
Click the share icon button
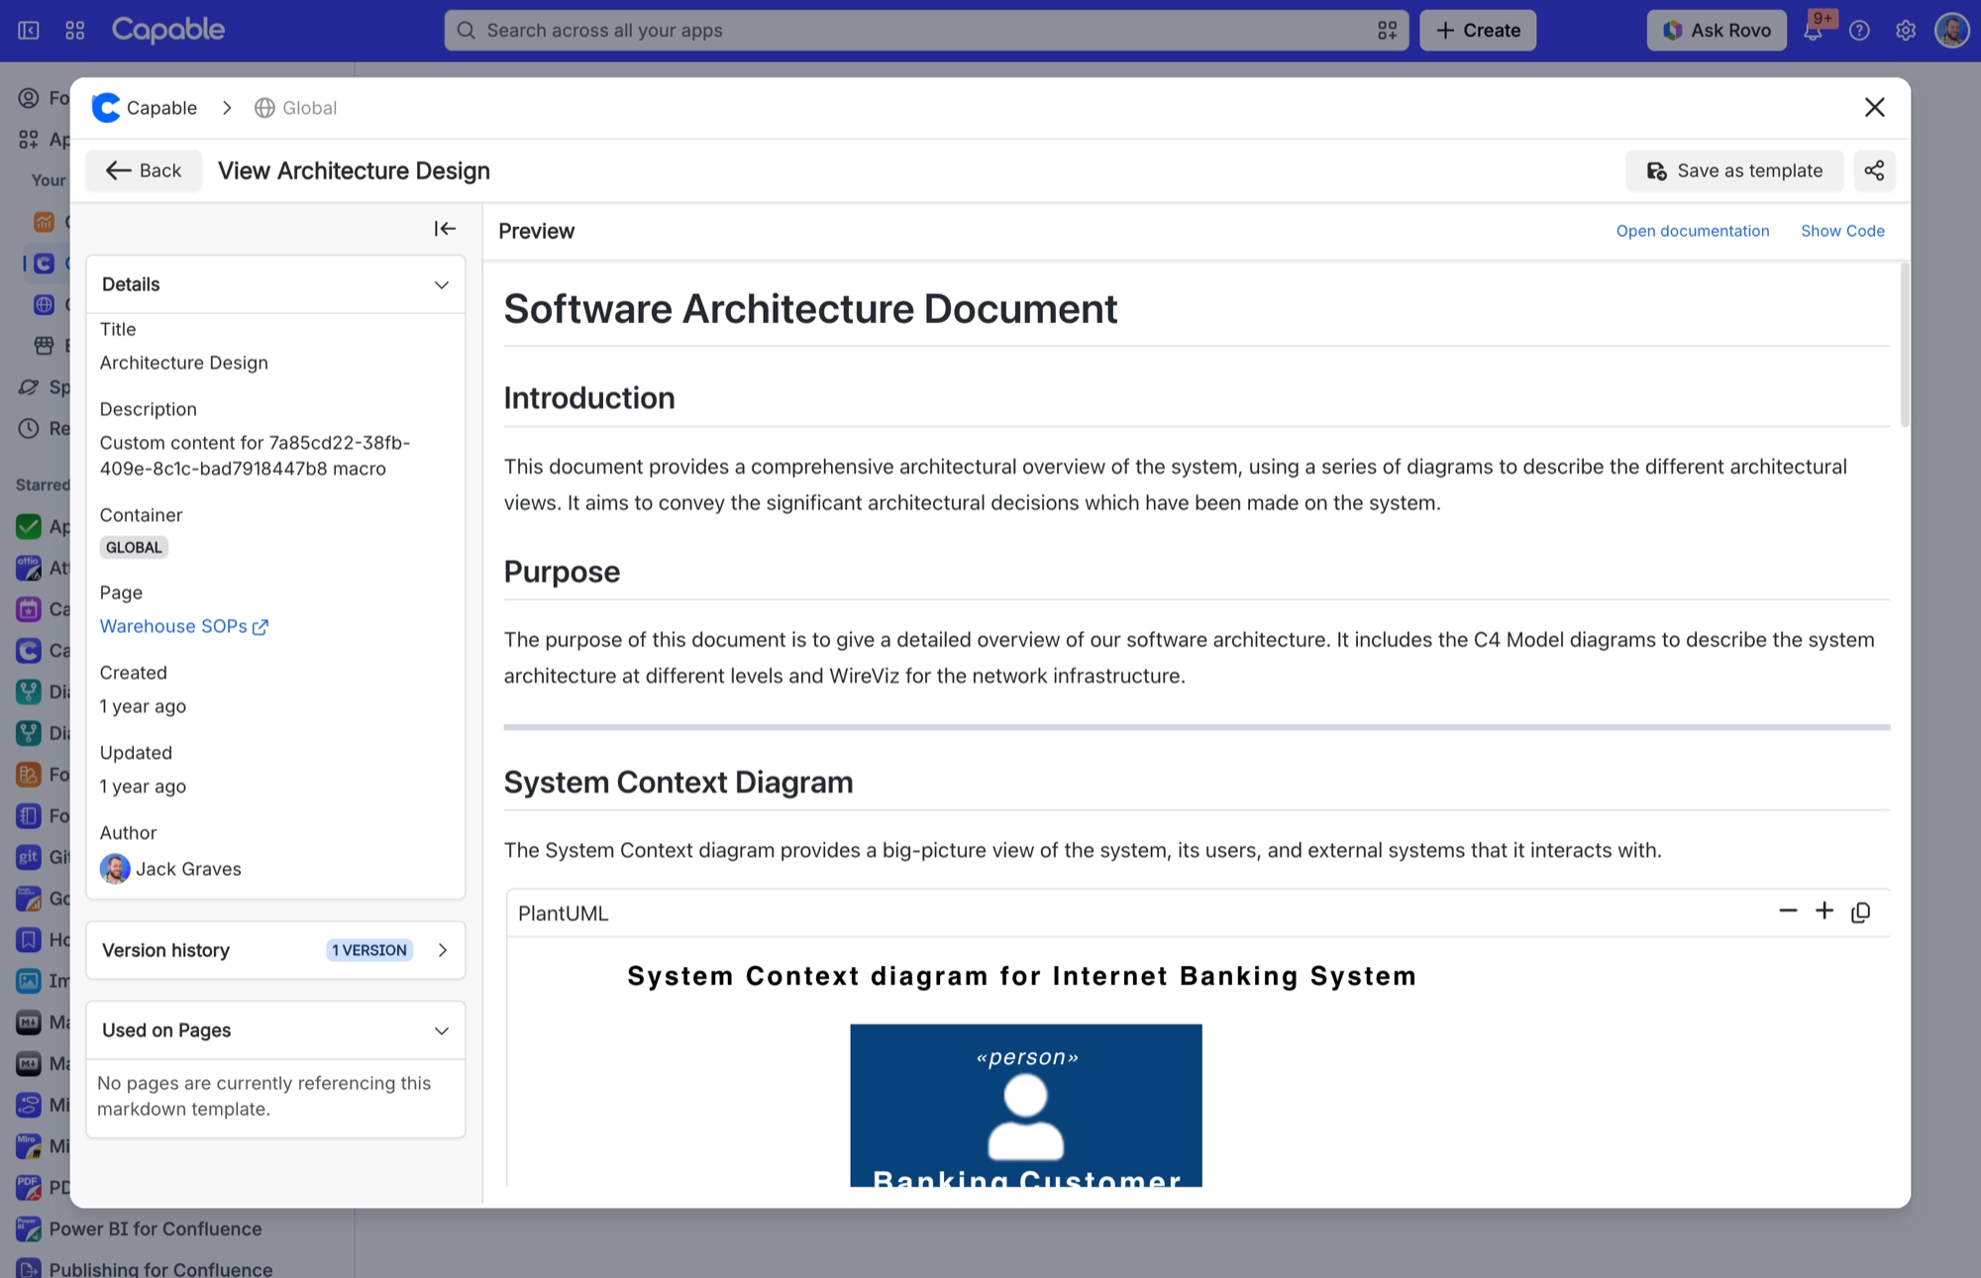click(x=1874, y=170)
